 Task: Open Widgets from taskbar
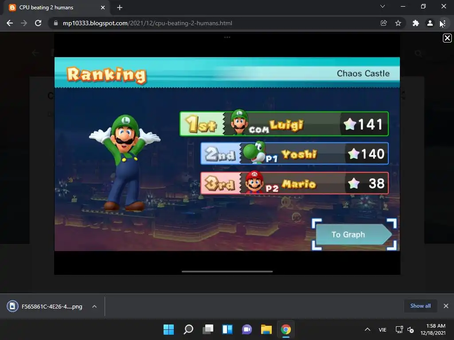(x=227, y=329)
